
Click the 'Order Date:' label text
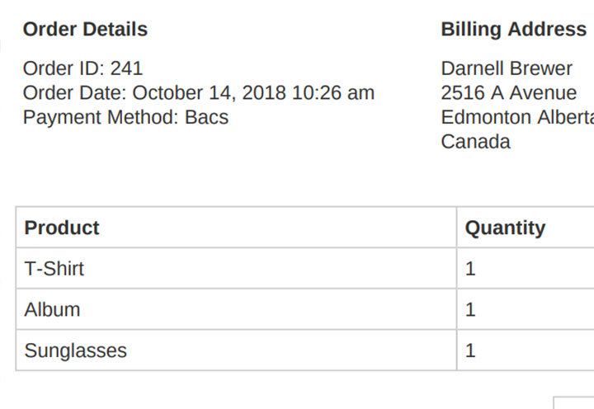click(74, 93)
